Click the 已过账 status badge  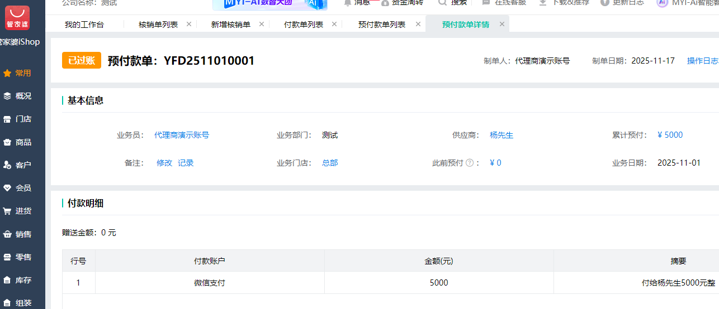coord(82,60)
